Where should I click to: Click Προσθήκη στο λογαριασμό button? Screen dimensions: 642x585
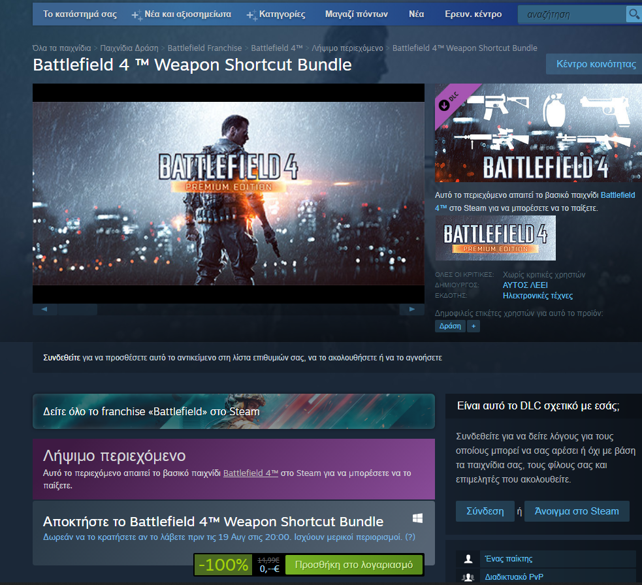[354, 565]
